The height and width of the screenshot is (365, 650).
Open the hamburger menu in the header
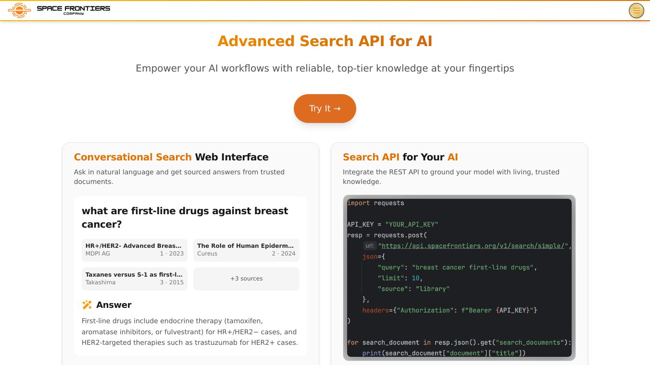[636, 11]
